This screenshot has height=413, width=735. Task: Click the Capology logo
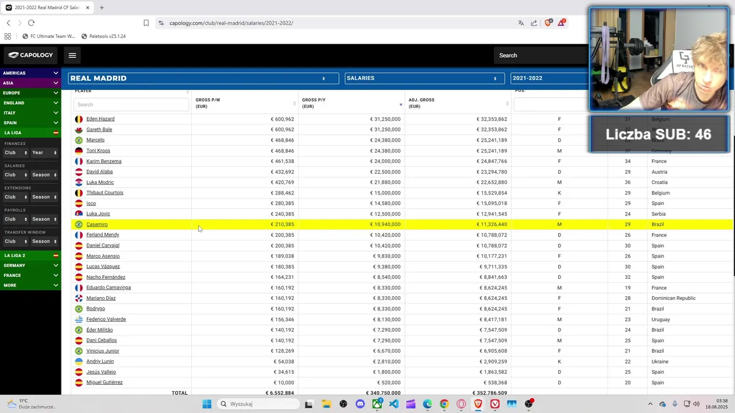pos(30,55)
